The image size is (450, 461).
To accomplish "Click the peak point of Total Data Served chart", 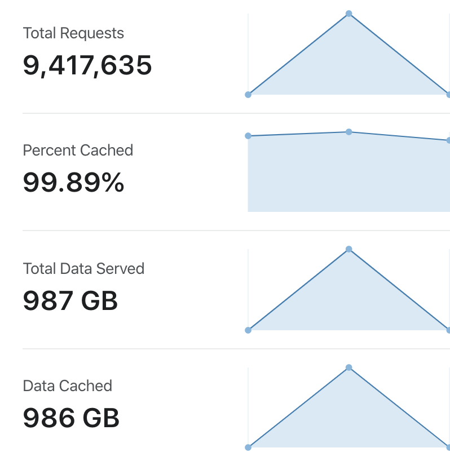I will [348, 249].
